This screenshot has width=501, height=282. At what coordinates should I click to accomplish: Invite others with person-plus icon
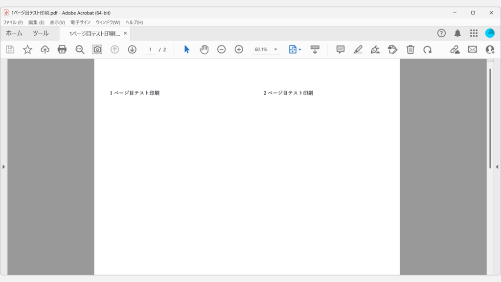[x=490, y=49]
